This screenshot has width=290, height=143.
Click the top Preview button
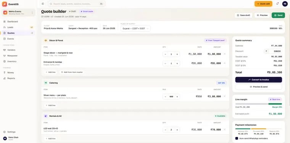(262, 15)
